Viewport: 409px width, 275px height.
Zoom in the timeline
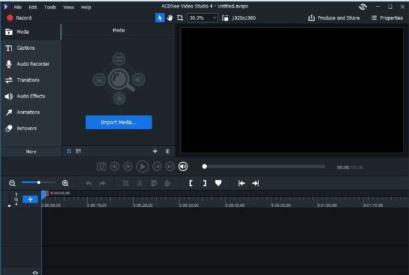[65, 183]
